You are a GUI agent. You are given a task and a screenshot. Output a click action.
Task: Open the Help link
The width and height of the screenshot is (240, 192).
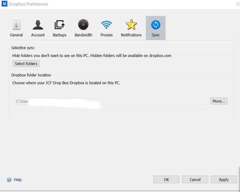[x=18, y=180]
